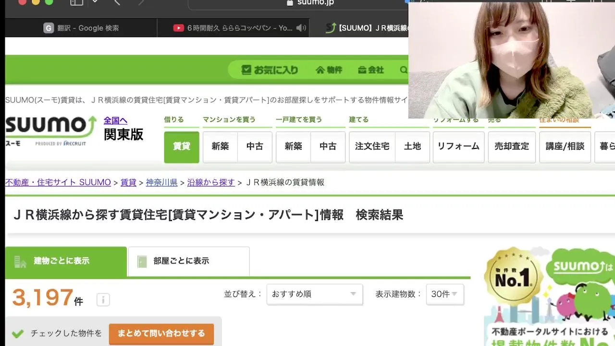The height and width of the screenshot is (346, 615).
Task: Open the 賃貸 breadcrumb link
Action: pos(128,183)
